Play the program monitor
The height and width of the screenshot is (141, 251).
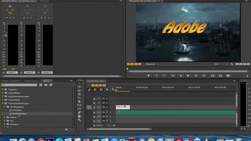click(188, 76)
